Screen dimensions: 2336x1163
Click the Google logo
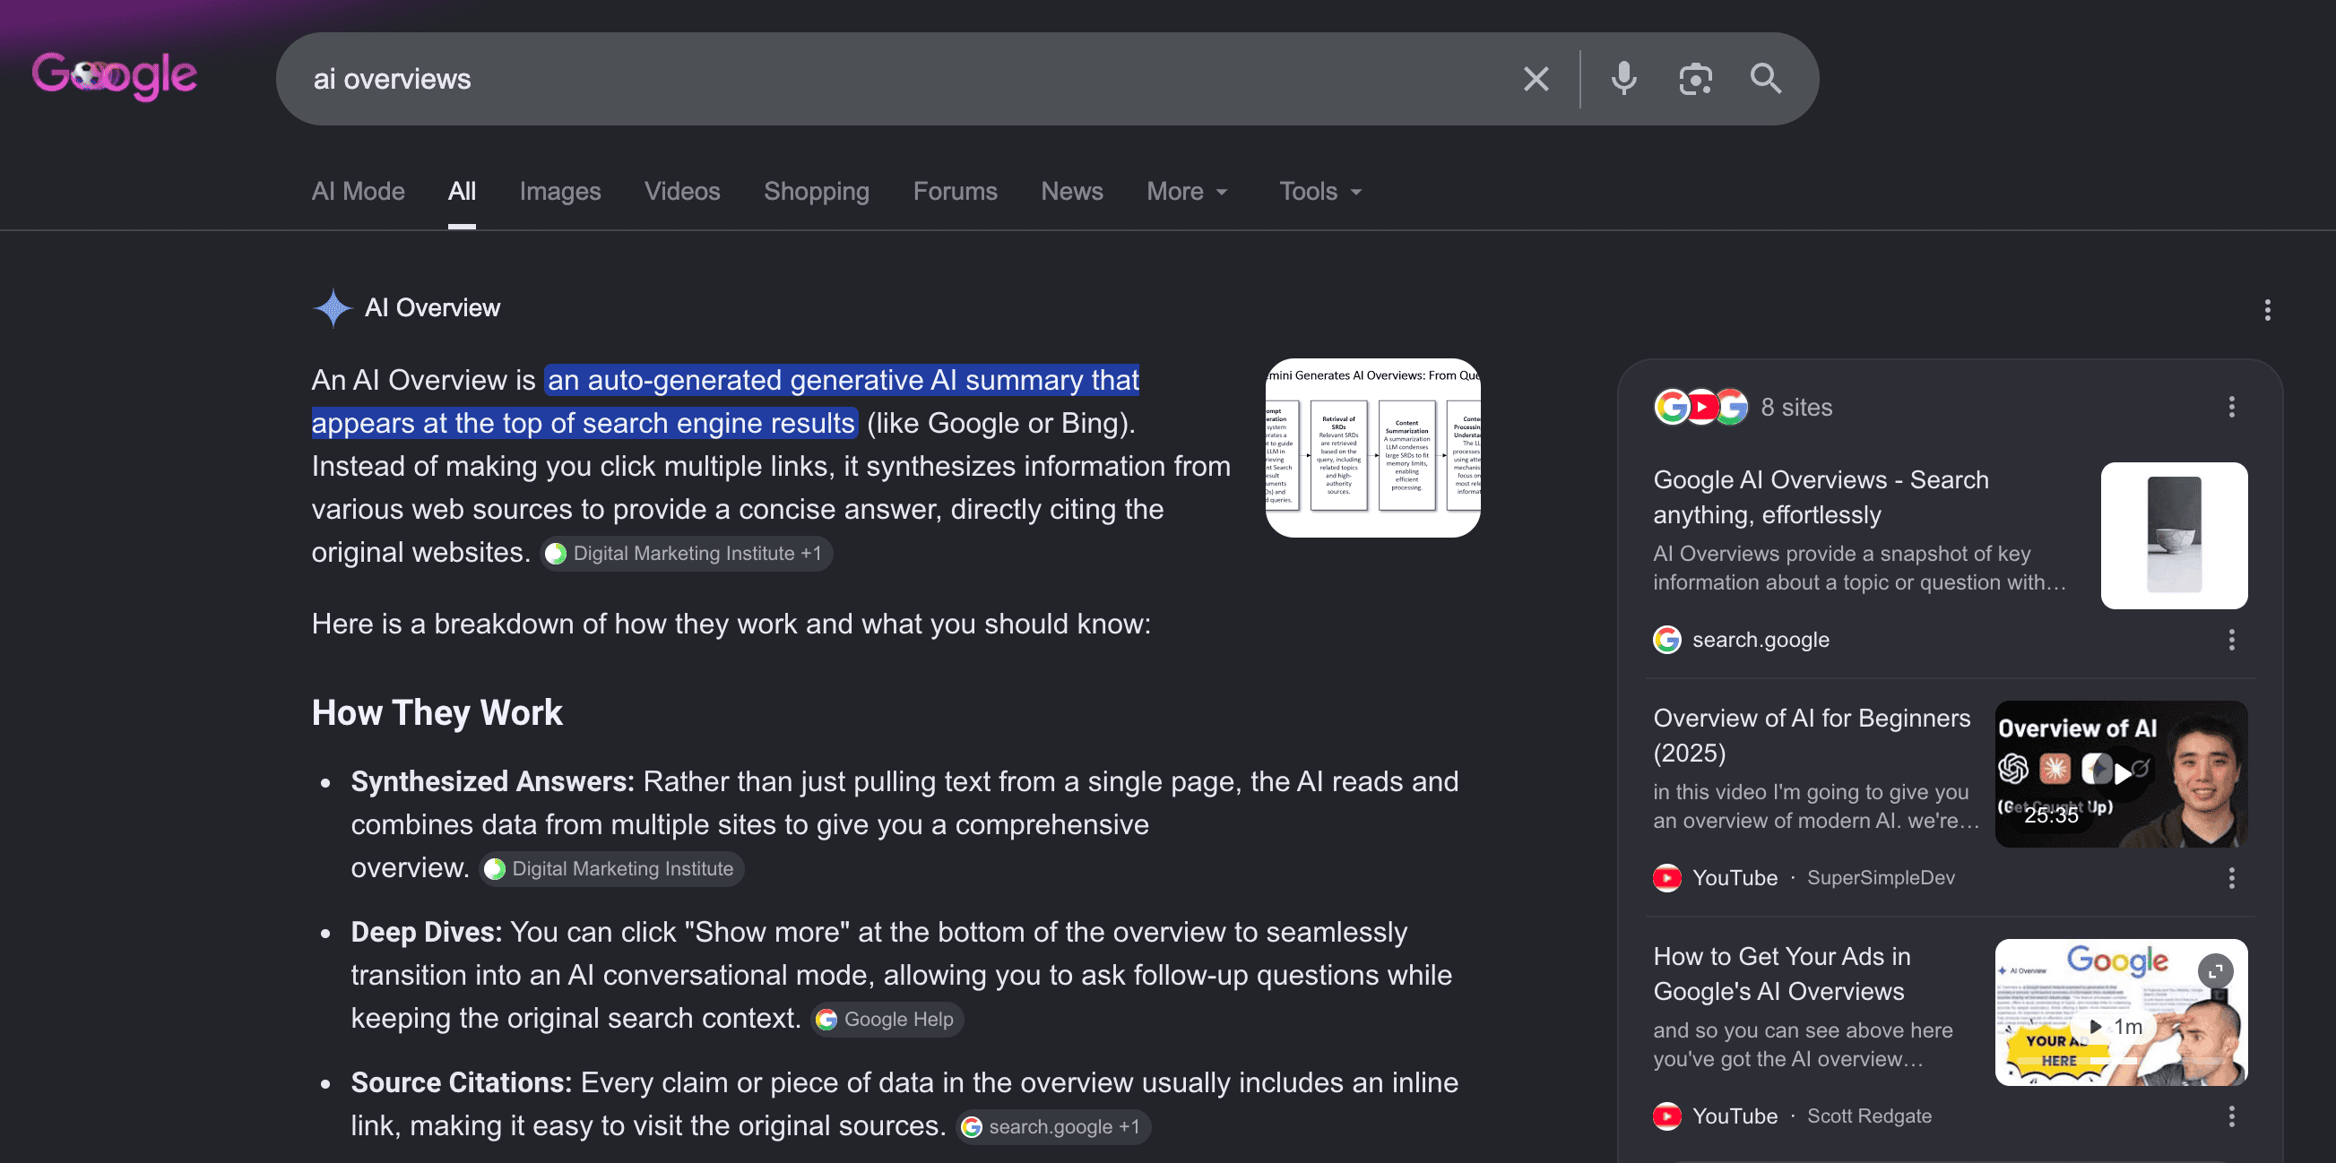pos(114,76)
